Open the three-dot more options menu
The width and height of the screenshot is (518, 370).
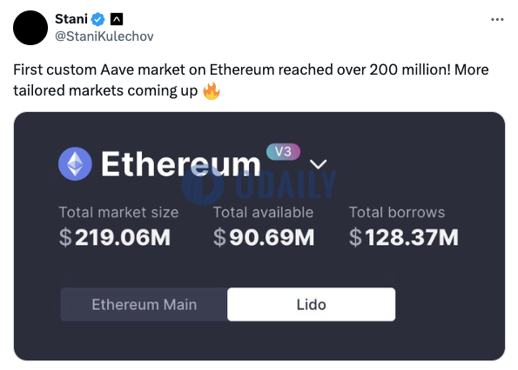coord(497,20)
